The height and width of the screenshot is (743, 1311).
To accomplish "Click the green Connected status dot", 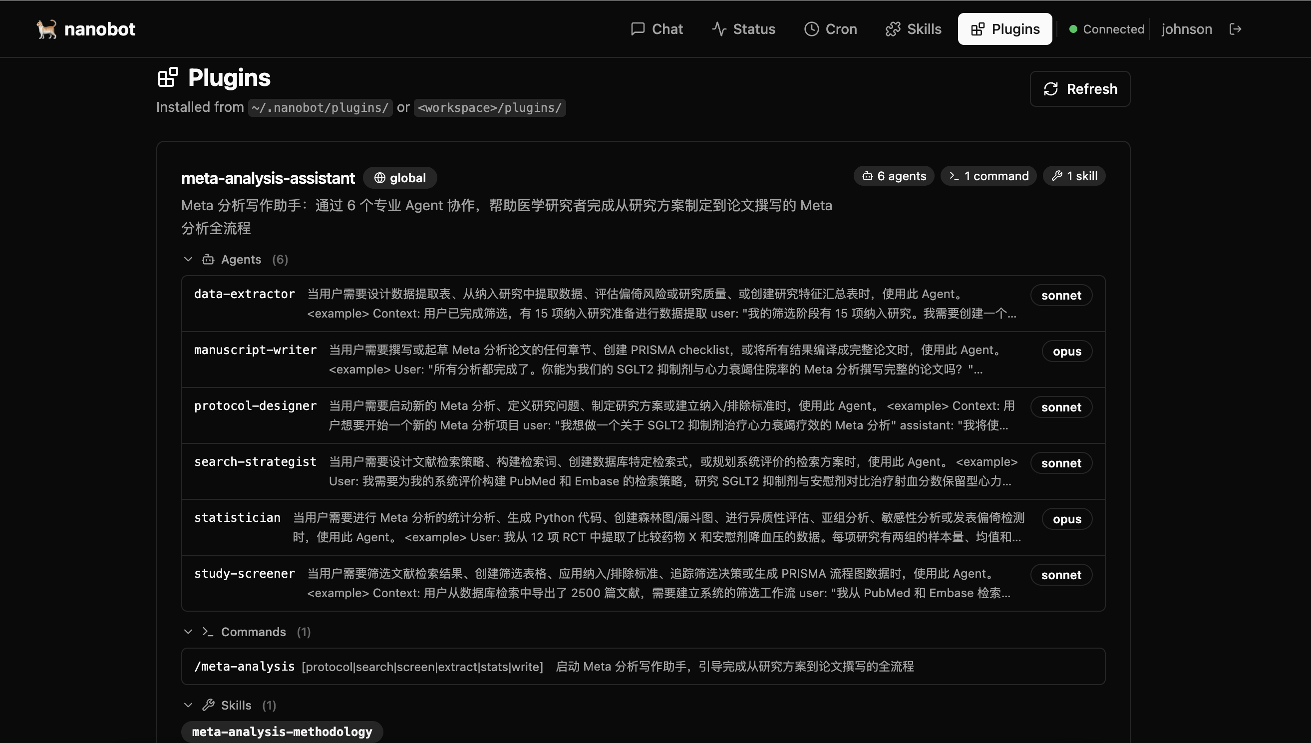I will pos(1073,29).
